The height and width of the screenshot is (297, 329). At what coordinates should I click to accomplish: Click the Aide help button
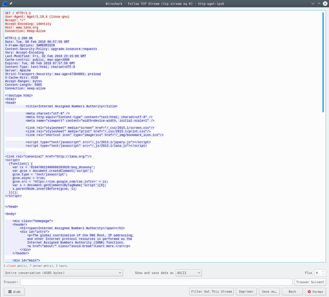(x=14, y=292)
